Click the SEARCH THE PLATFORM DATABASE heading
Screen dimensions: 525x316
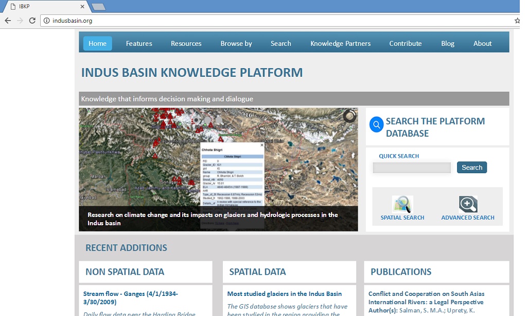(435, 127)
